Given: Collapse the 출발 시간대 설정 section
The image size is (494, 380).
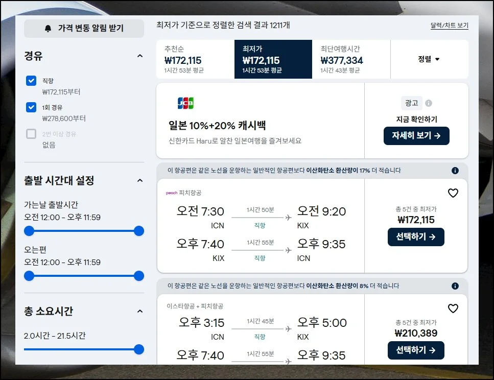Looking at the screenshot, I should click(140, 180).
